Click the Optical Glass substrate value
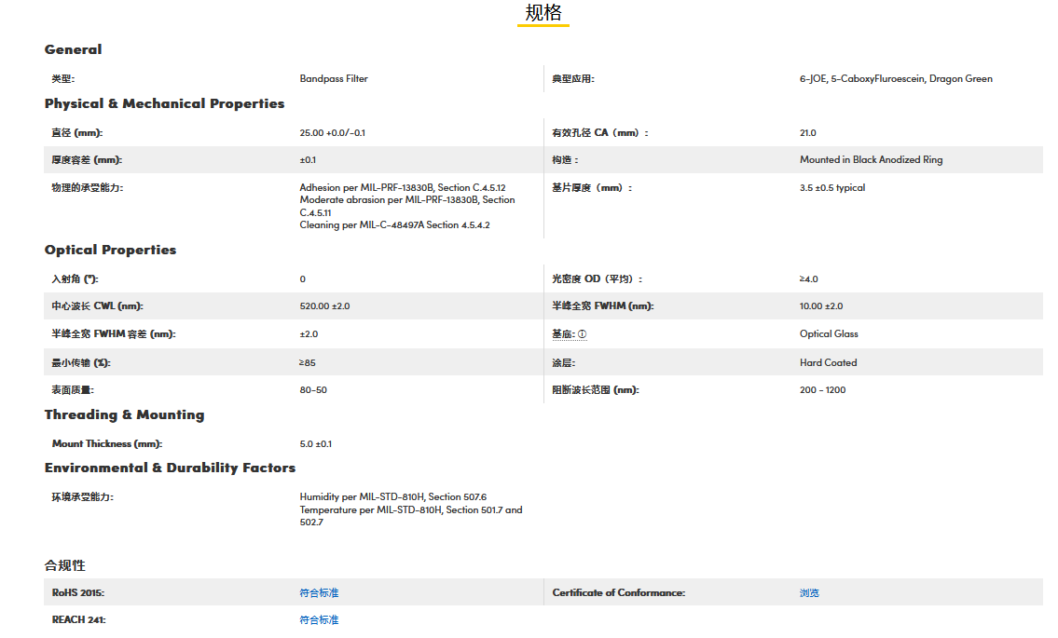Viewport: 1058px width, 638px height. pos(829,334)
